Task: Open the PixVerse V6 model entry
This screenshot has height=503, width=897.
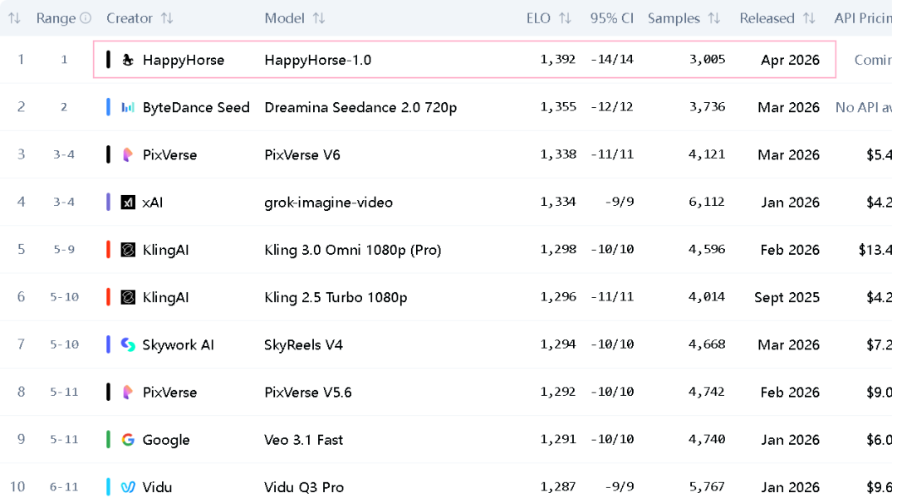Action: 302,154
